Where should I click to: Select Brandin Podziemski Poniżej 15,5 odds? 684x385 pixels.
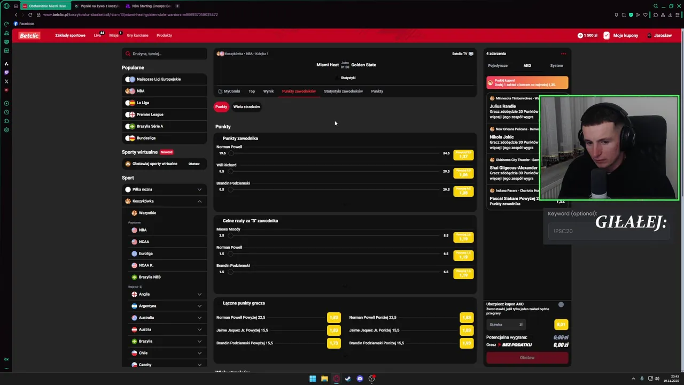pos(467,343)
